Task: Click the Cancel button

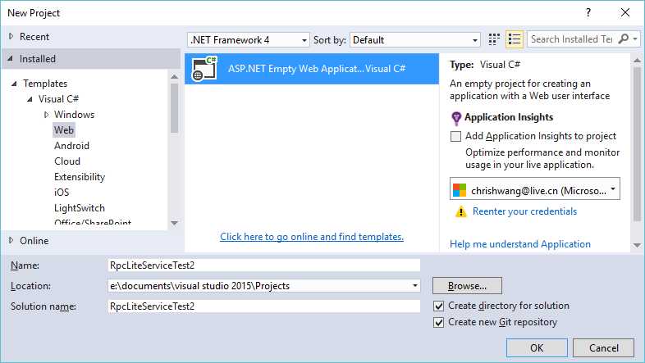Action: pos(603,347)
